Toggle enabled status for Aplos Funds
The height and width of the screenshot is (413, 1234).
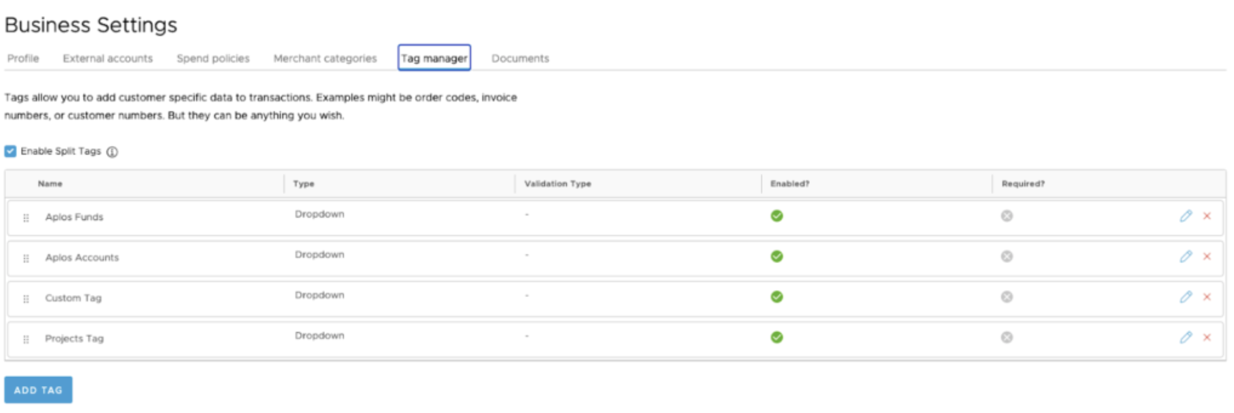click(777, 216)
